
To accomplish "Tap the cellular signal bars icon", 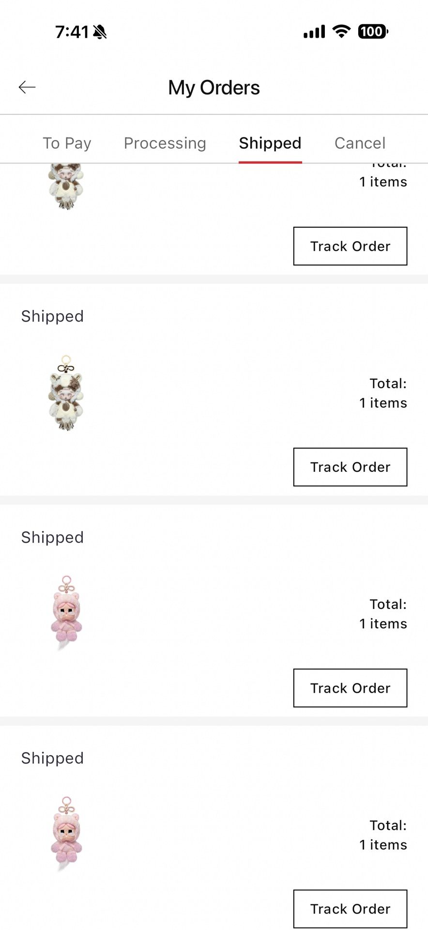I will click(x=314, y=32).
